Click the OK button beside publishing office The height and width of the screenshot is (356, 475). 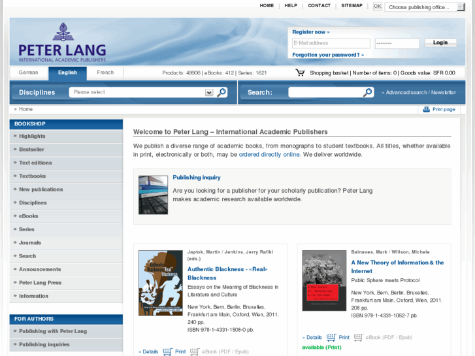tap(378, 7)
